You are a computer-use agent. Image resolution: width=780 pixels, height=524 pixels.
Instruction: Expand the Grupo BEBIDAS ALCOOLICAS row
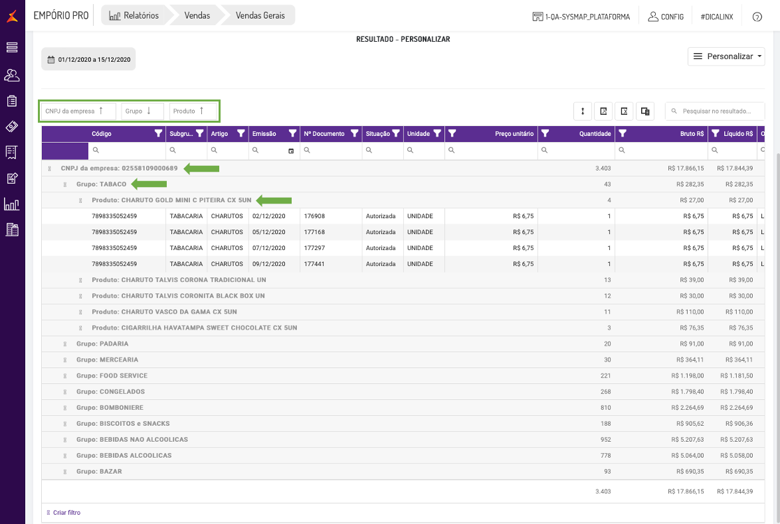tap(64, 456)
